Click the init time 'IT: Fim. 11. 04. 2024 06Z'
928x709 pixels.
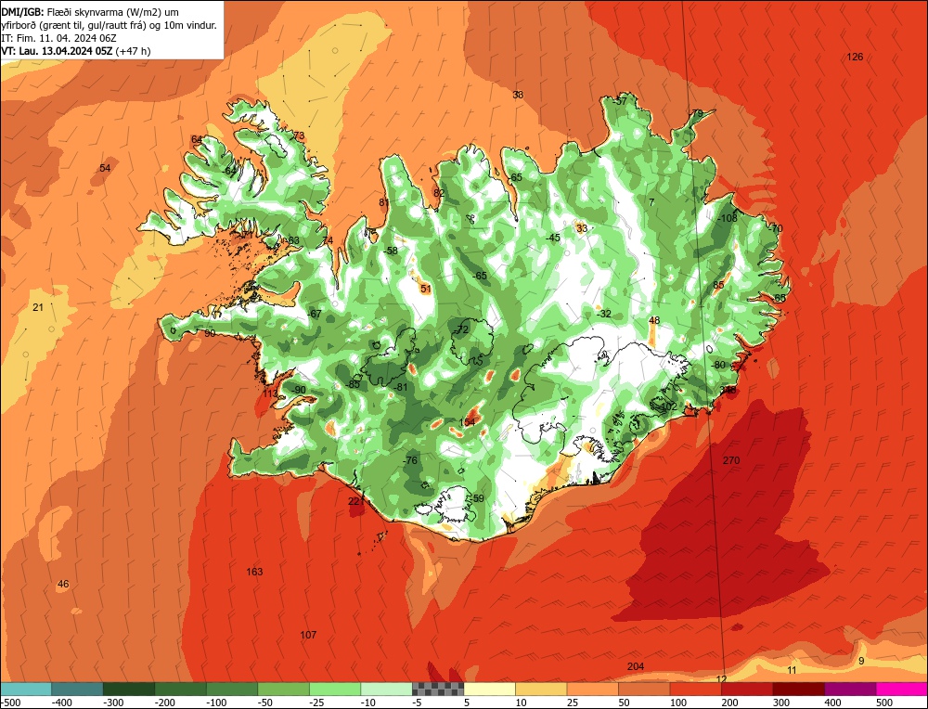[59, 38]
